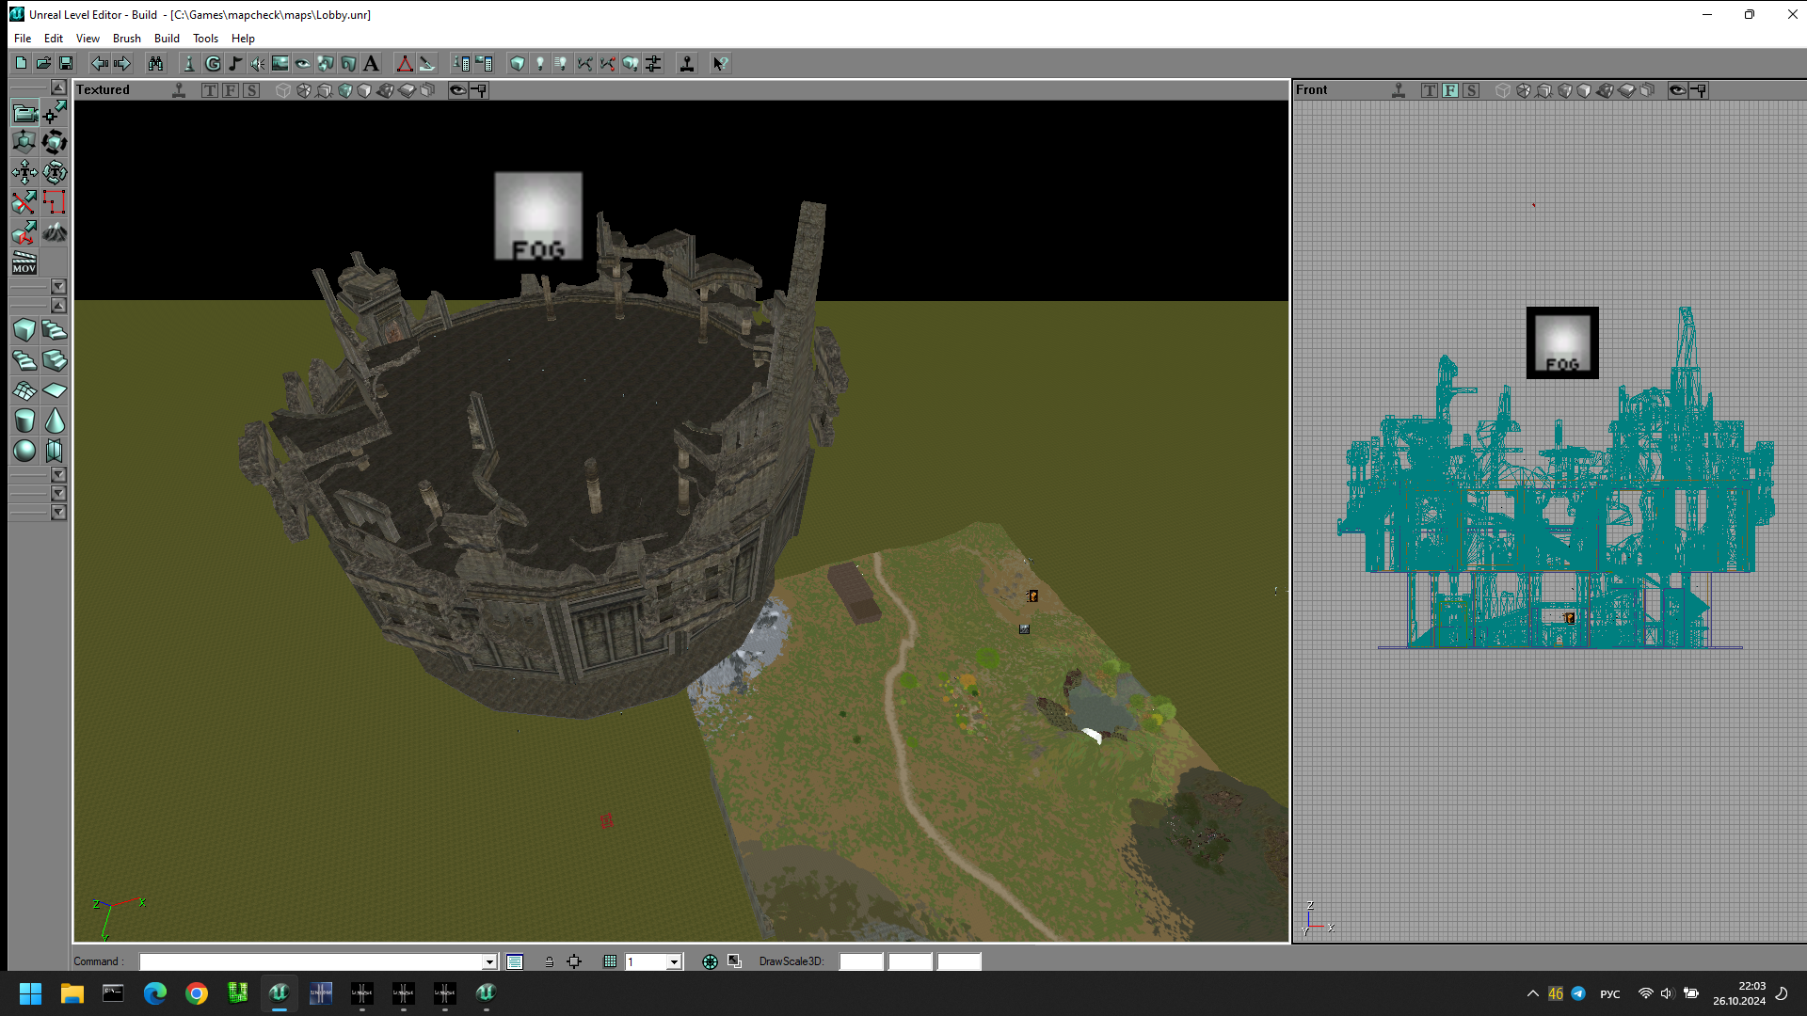1807x1016 pixels.
Task: Select the vertex editing tool
Action: pyautogui.click(x=55, y=113)
